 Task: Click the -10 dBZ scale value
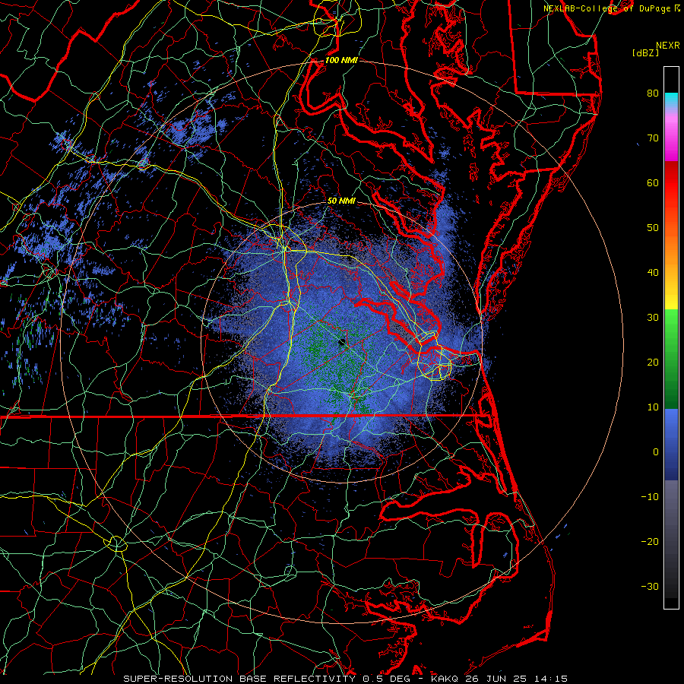pos(650,497)
